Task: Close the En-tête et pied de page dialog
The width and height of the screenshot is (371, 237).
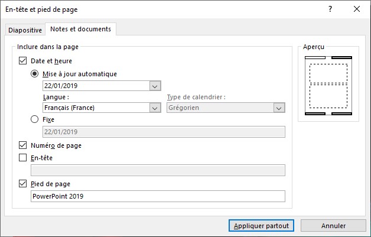Action: [356, 9]
